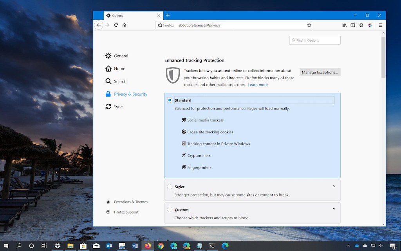
Task: Open the Learn more link
Action: pyautogui.click(x=258, y=85)
